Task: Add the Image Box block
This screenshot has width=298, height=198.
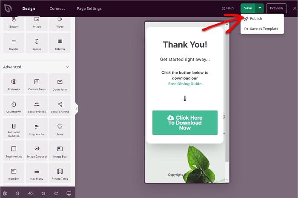Action: tap(60, 151)
